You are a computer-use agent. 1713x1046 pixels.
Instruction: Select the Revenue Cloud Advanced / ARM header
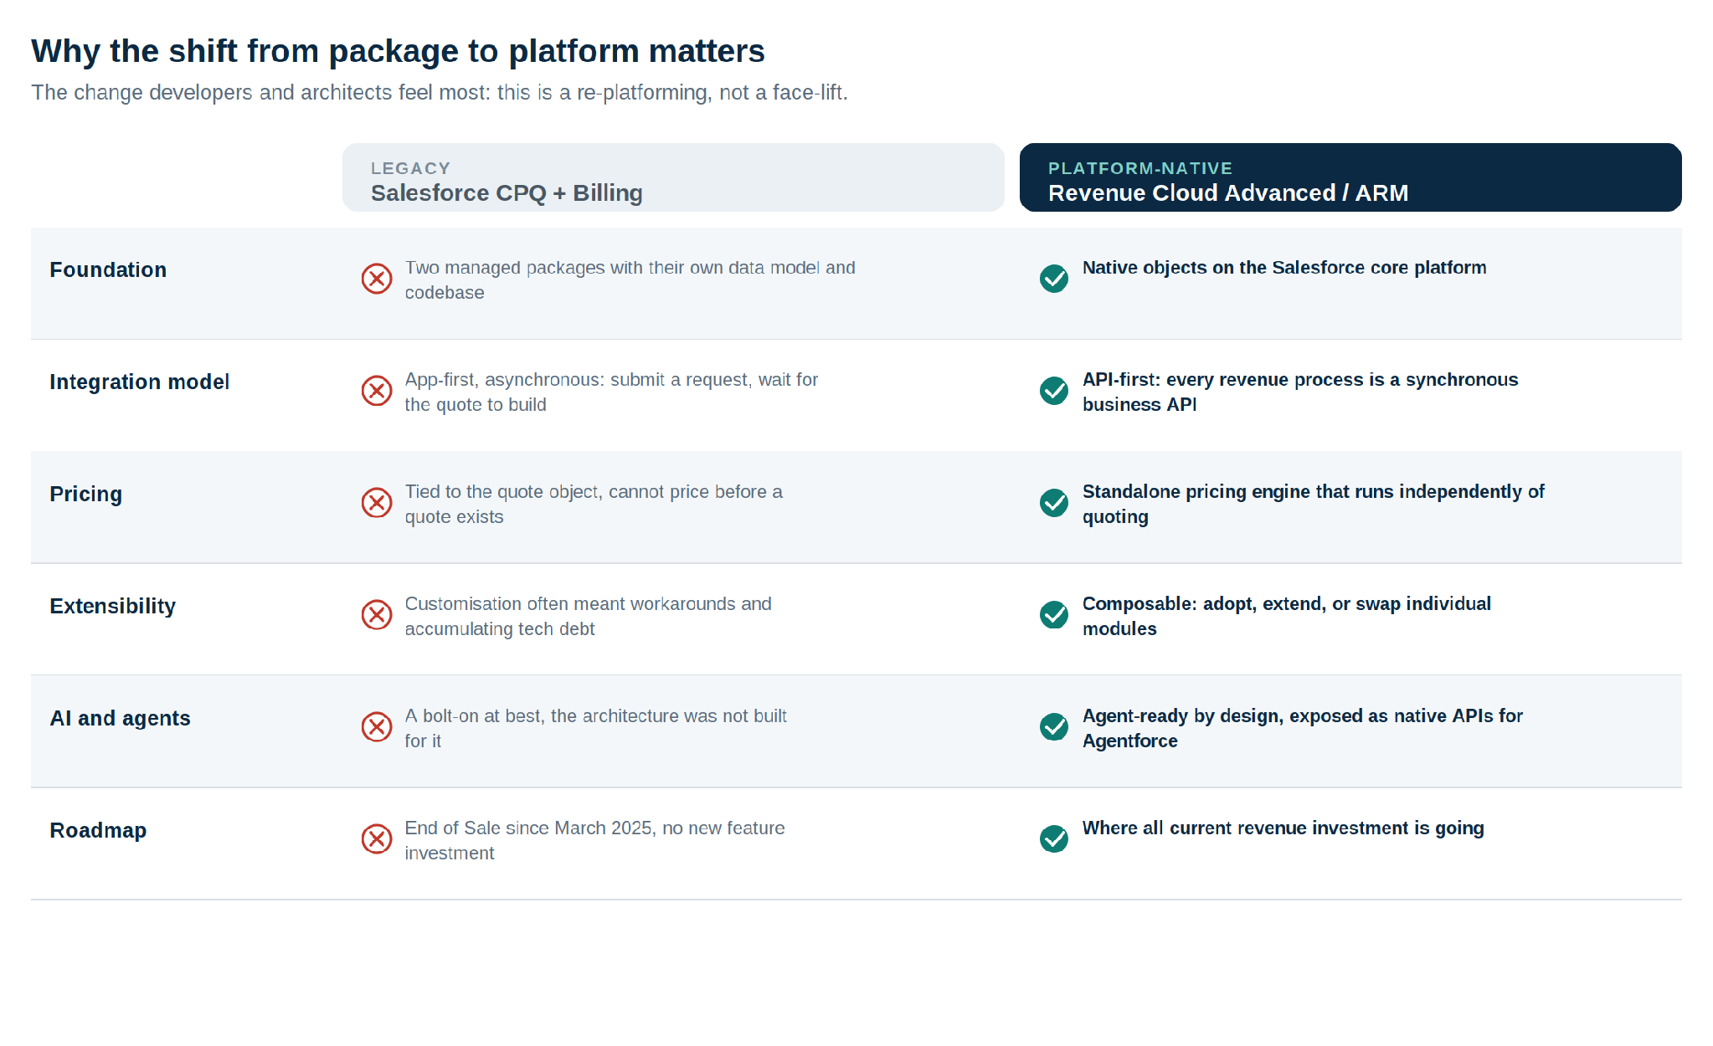coord(1350,177)
